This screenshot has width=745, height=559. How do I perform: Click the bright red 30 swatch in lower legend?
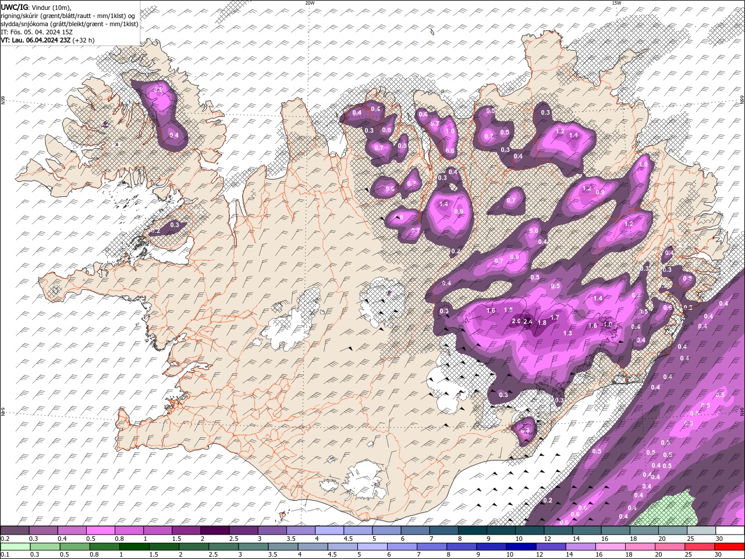click(x=729, y=547)
